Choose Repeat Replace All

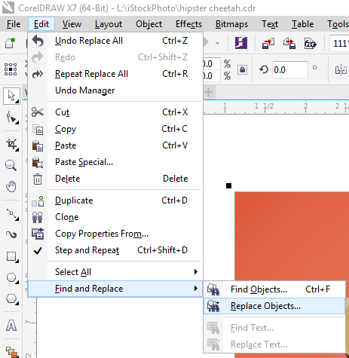click(115, 74)
